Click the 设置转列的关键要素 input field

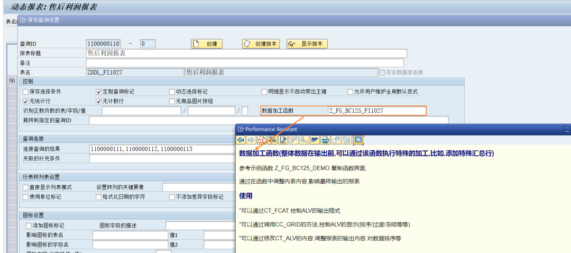click(x=199, y=187)
